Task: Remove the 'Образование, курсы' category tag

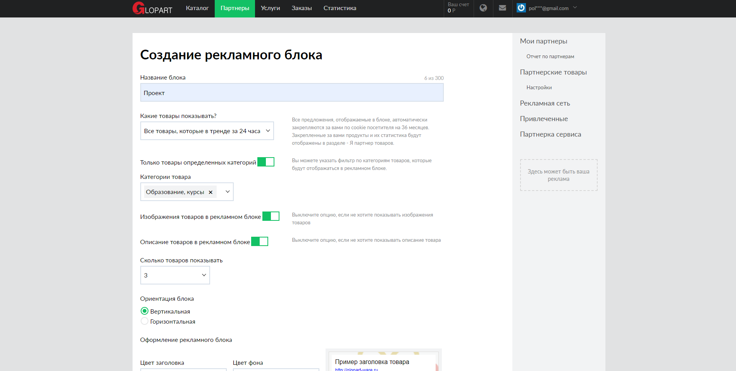Action: click(x=210, y=192)
